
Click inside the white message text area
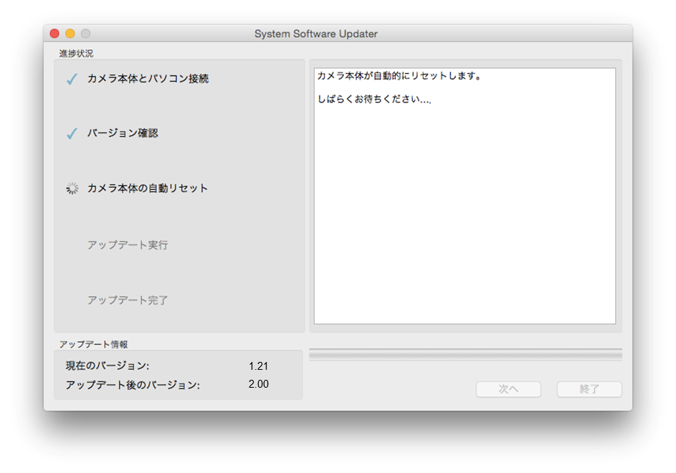pyautogui.click(x=465, y=215)
